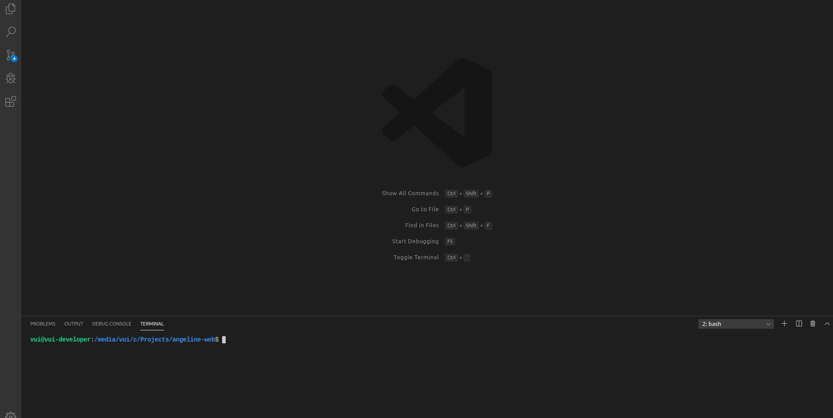833x418 pixels.
Task: Click the 'vui@vui-developer' terminal prompt text
Action: 60,340
